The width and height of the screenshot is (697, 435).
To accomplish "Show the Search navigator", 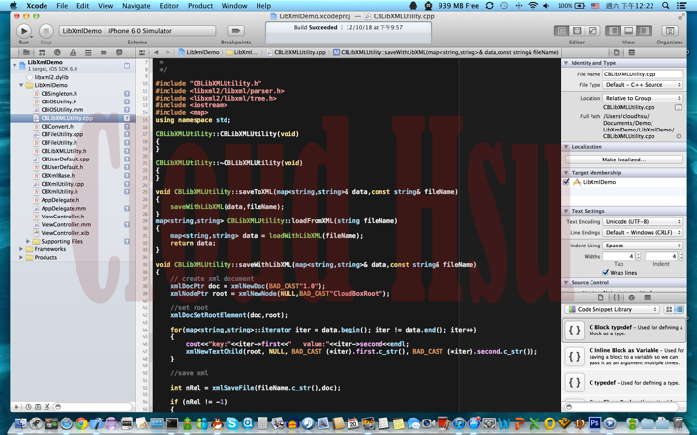I will pos(57,52).
